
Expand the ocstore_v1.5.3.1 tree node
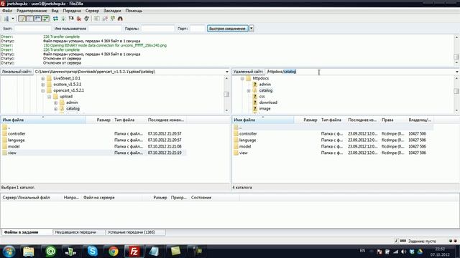(x=43, y=85)
